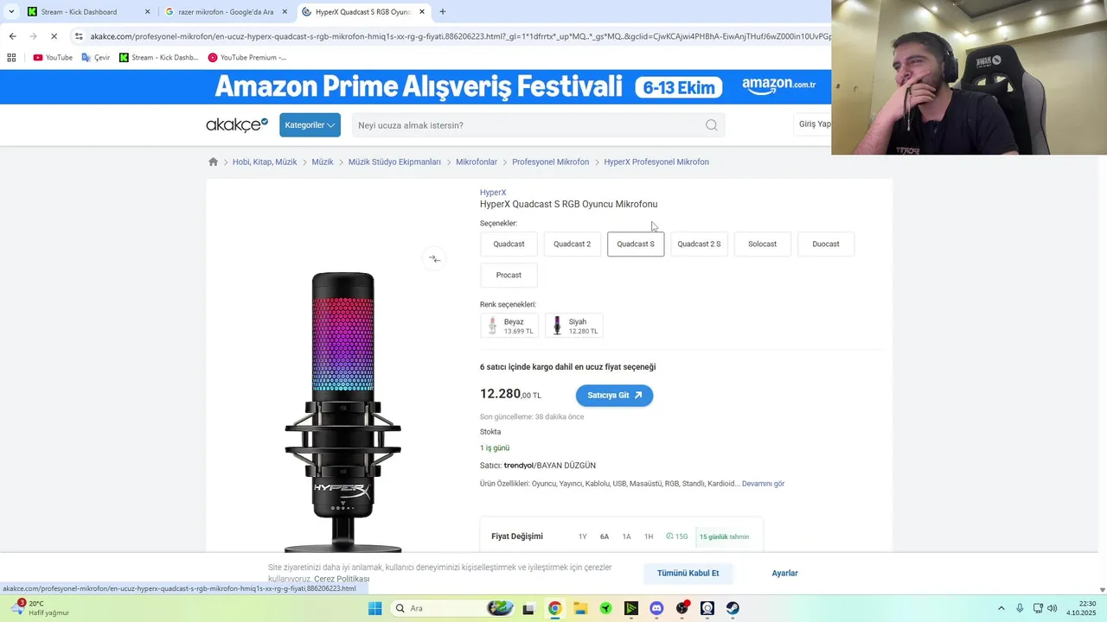Open Chrome from the taskbar
Viewport: 1107px width, 622px height.
pyautogui.click(x=554, y=608)
